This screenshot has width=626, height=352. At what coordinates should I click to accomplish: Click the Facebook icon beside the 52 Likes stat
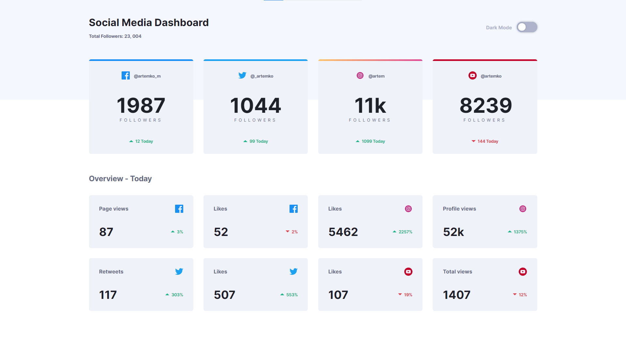click(294, 209)
